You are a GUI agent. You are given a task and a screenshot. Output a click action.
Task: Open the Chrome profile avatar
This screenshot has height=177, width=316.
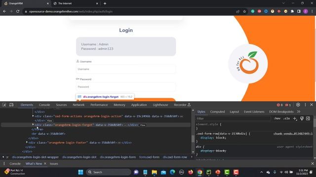306,11
